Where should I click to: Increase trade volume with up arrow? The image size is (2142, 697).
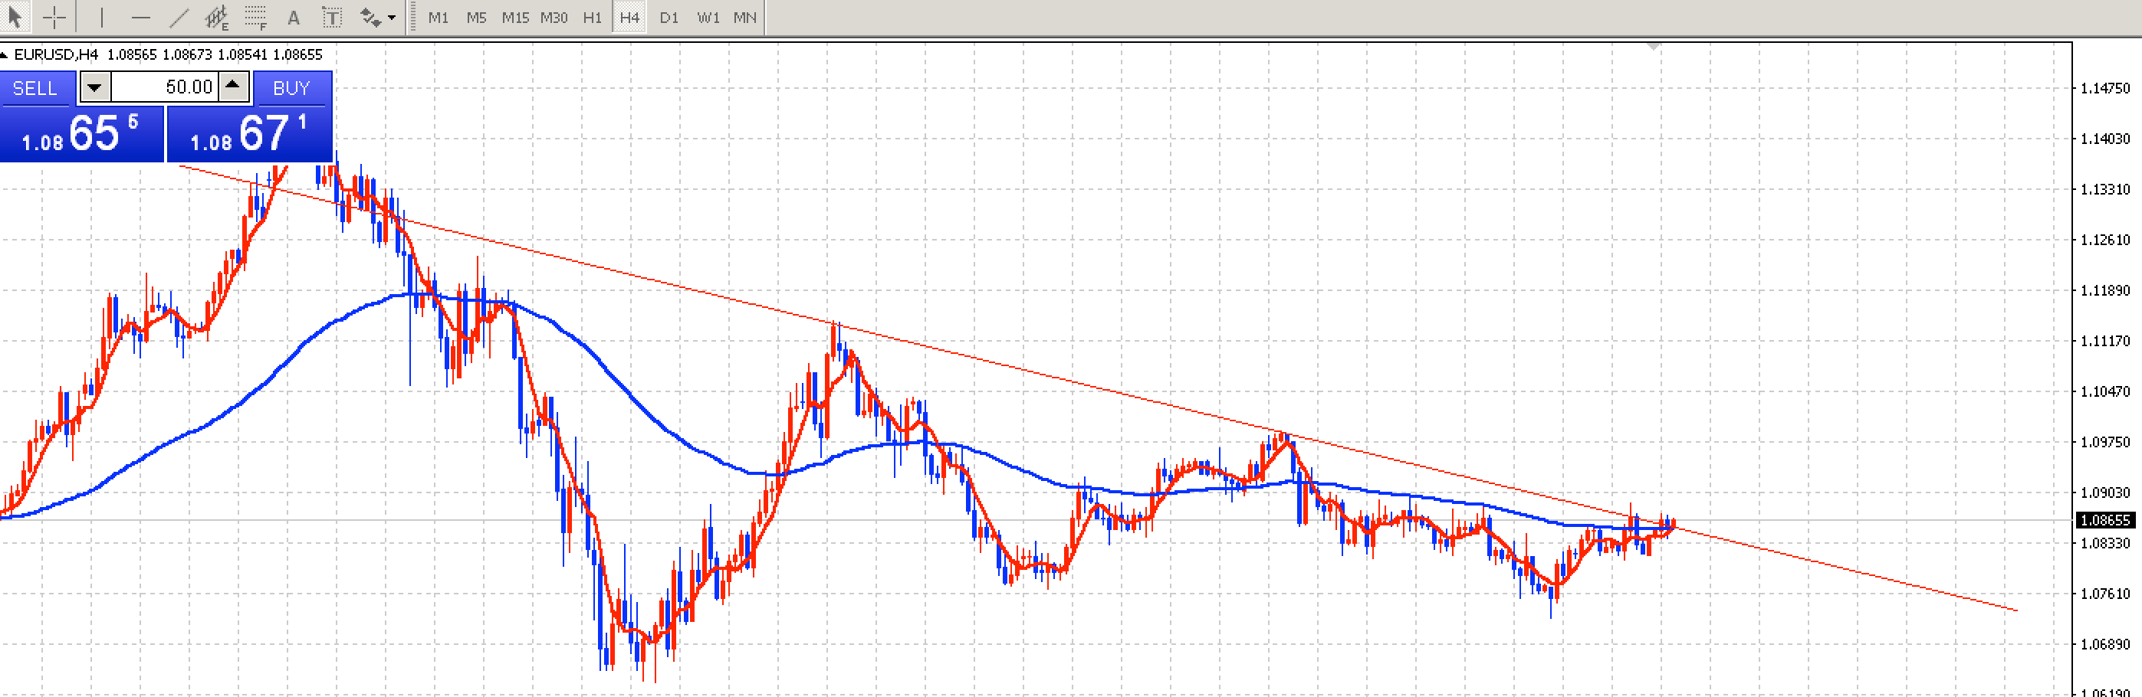(234, 87)
